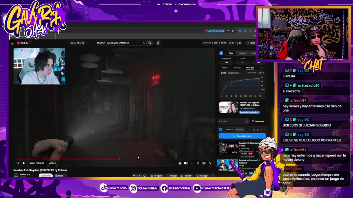The height and width of the screenshot is (198, 353).
Task: Open the transcript list menu icon
Action: tap(264, 130)
